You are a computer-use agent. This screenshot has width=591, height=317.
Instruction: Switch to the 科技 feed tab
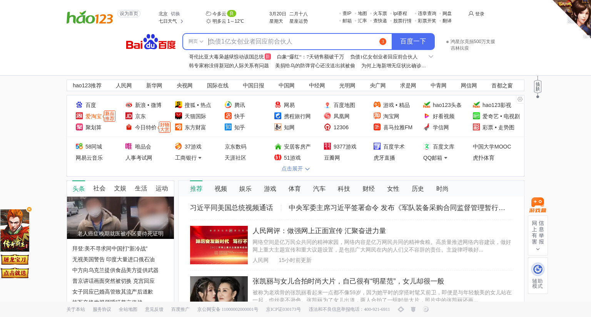(x=344, y=189)
